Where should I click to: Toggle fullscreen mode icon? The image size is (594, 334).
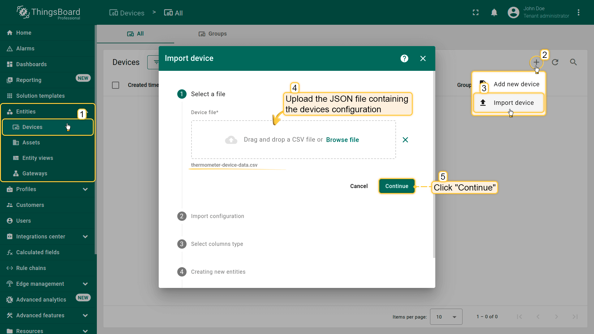[476, 13]
